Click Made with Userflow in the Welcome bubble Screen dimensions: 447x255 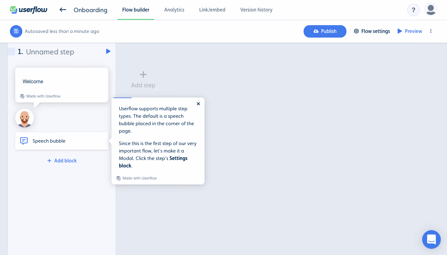point(40,96)
